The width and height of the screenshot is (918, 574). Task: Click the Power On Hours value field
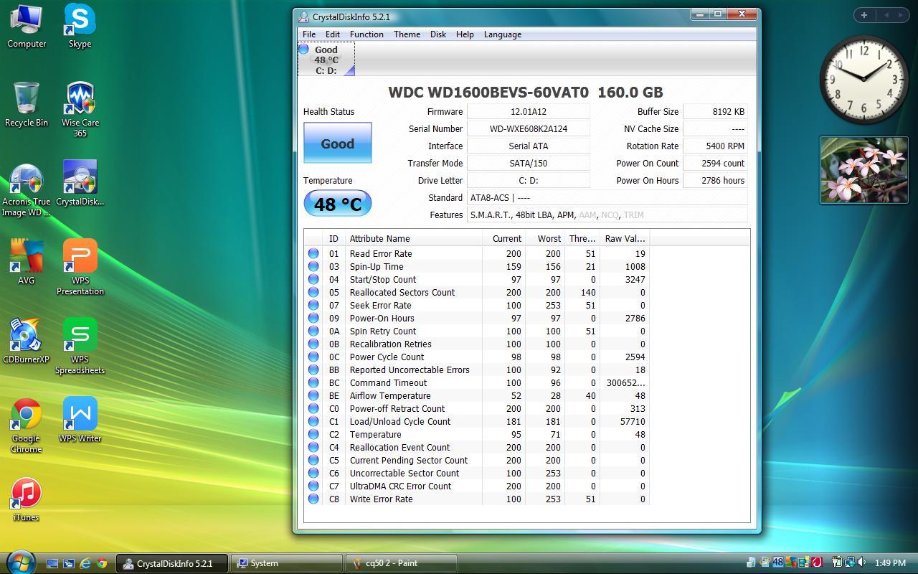[x=715, y=180]
